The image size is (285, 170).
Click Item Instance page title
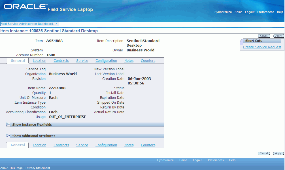[49, 31]
